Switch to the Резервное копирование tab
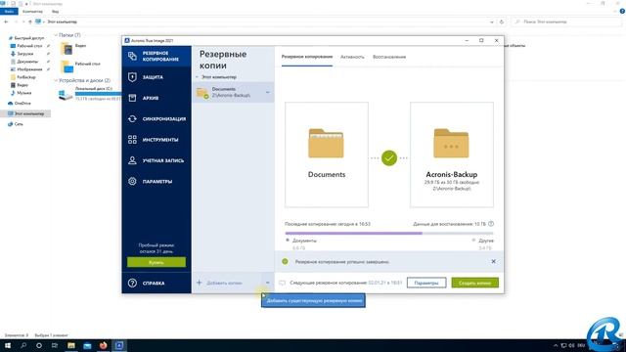Viewport: 626px width, 352px height. (x=306, y=57)
